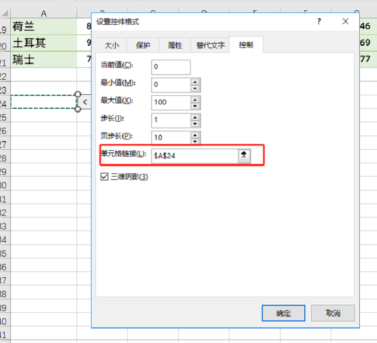377x343 pixels.
Task: Click the help question mark in dialog title
Action: (x=319, y=22)
